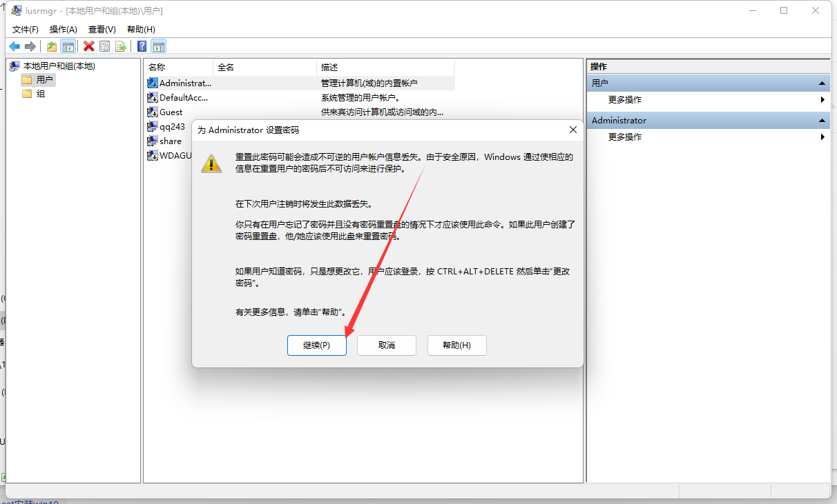Click the 继续(P) button in the dialog
Screen dimensions: 837x504
[x=317, y=345]
